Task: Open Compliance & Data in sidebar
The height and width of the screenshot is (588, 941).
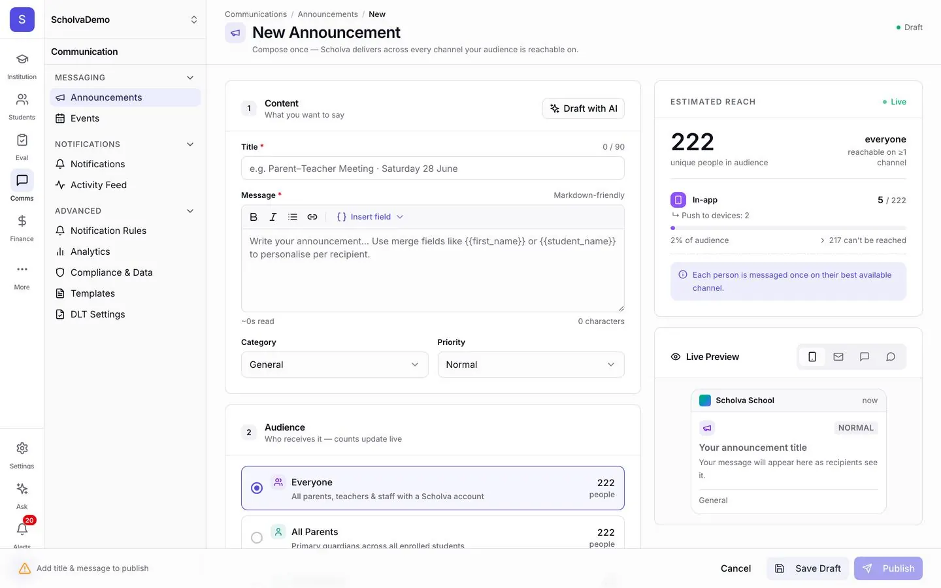Action: 125,272
